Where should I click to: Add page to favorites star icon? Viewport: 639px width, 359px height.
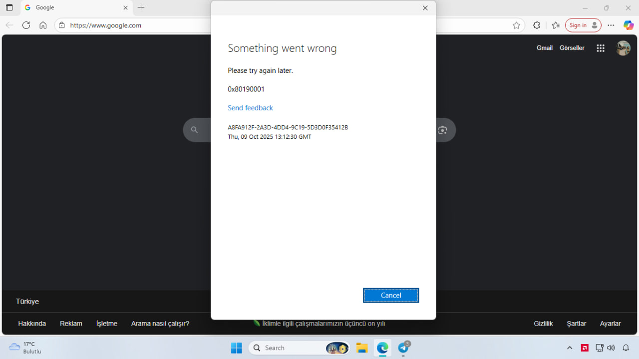(516, 25)
